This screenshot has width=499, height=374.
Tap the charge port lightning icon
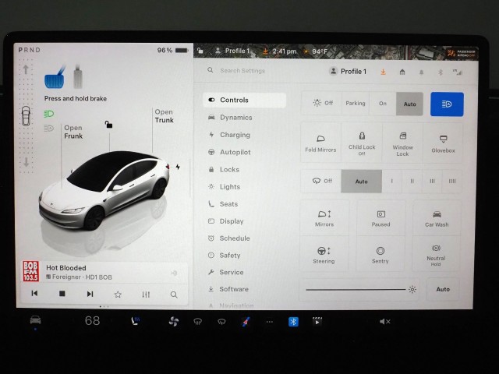(x=178, y=167)
